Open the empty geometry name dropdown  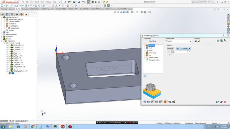(x=189, y=52)
